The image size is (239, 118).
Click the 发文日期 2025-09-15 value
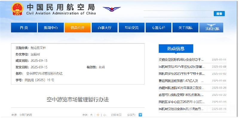coord(39,67)
